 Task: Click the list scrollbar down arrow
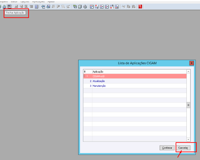coord(188,139)
